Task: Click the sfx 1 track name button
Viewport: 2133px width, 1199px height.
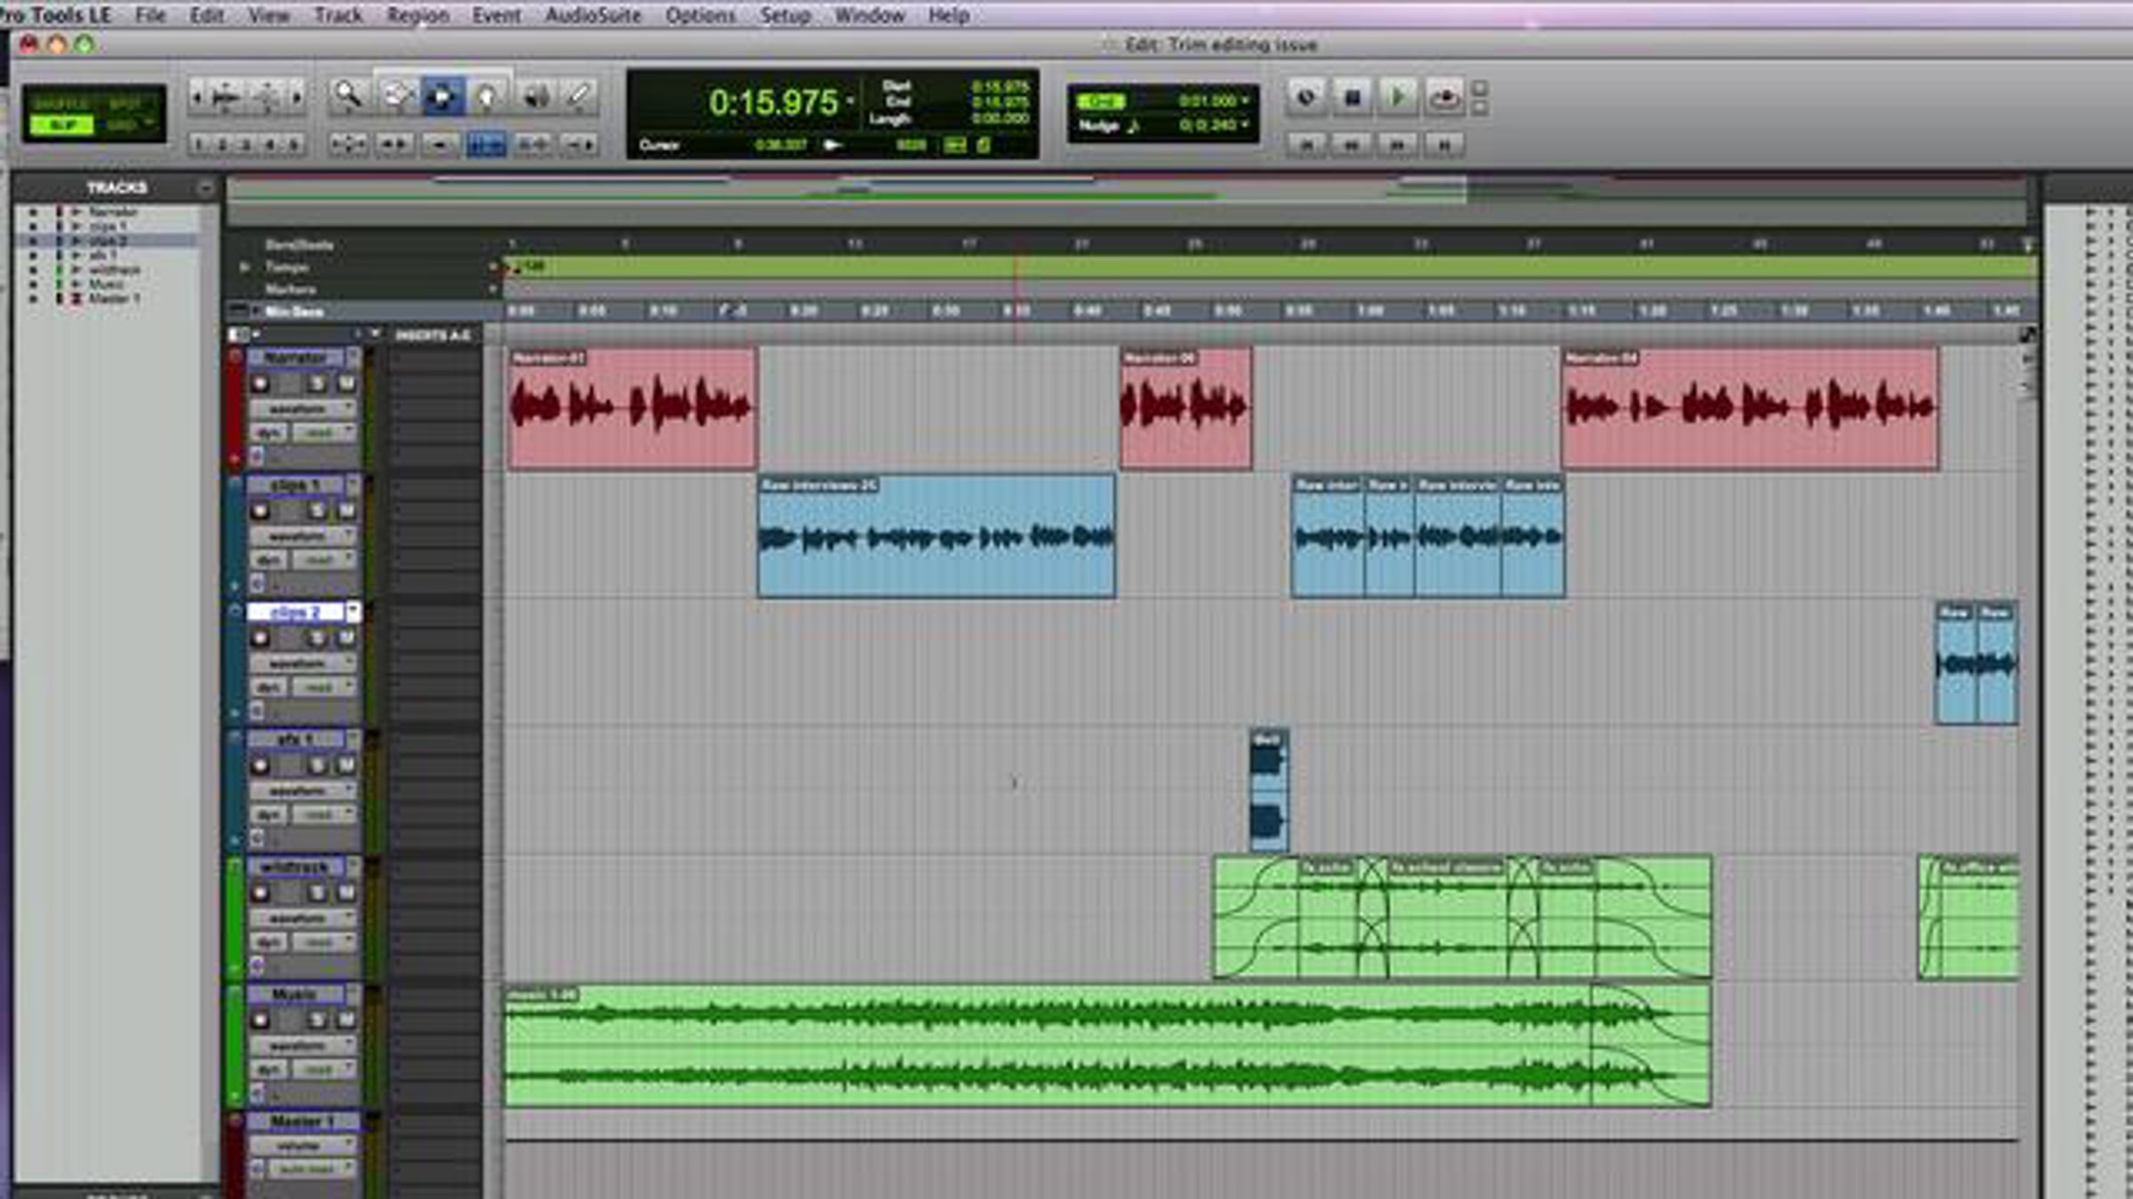Action: pyautogui.click(x=295, y=739)
